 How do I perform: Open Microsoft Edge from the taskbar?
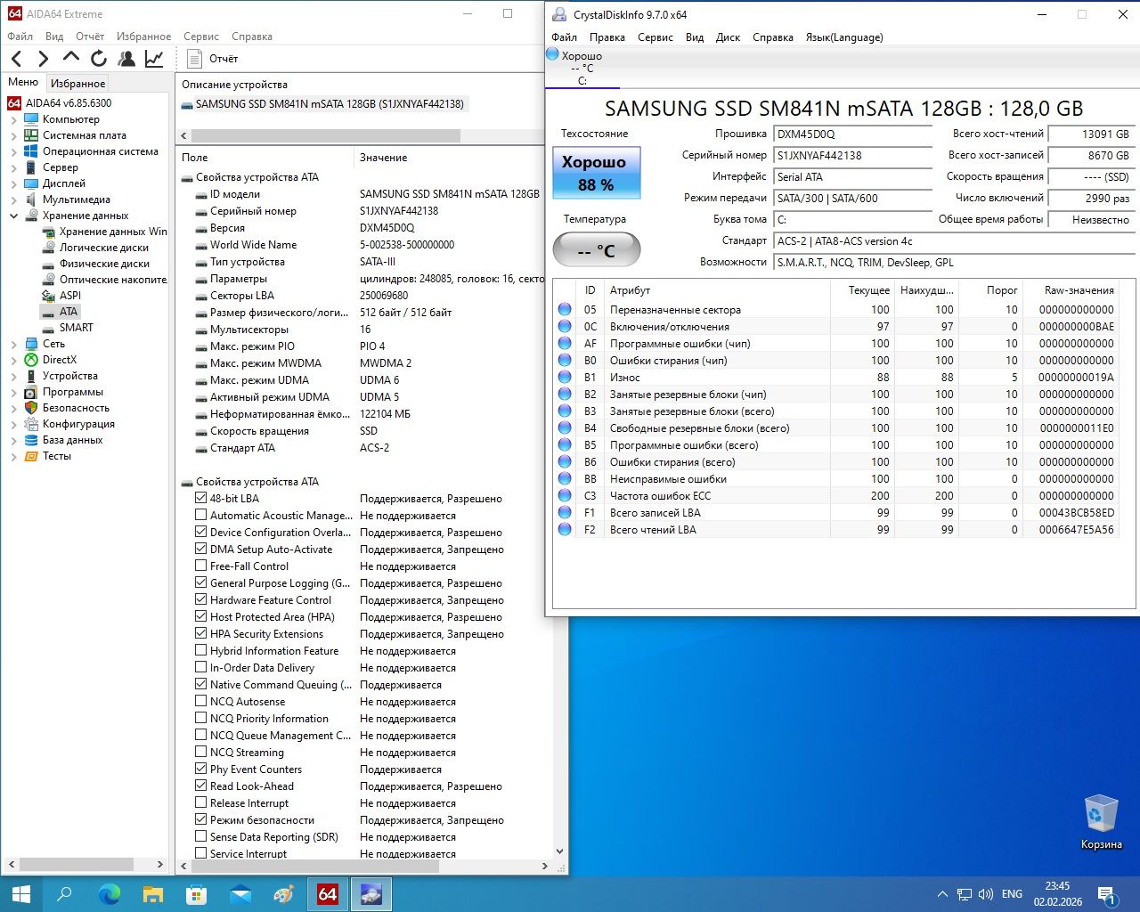(x=109, y=894)
